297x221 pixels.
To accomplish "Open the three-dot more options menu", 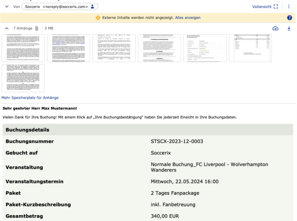I will (x=289, y=7).
